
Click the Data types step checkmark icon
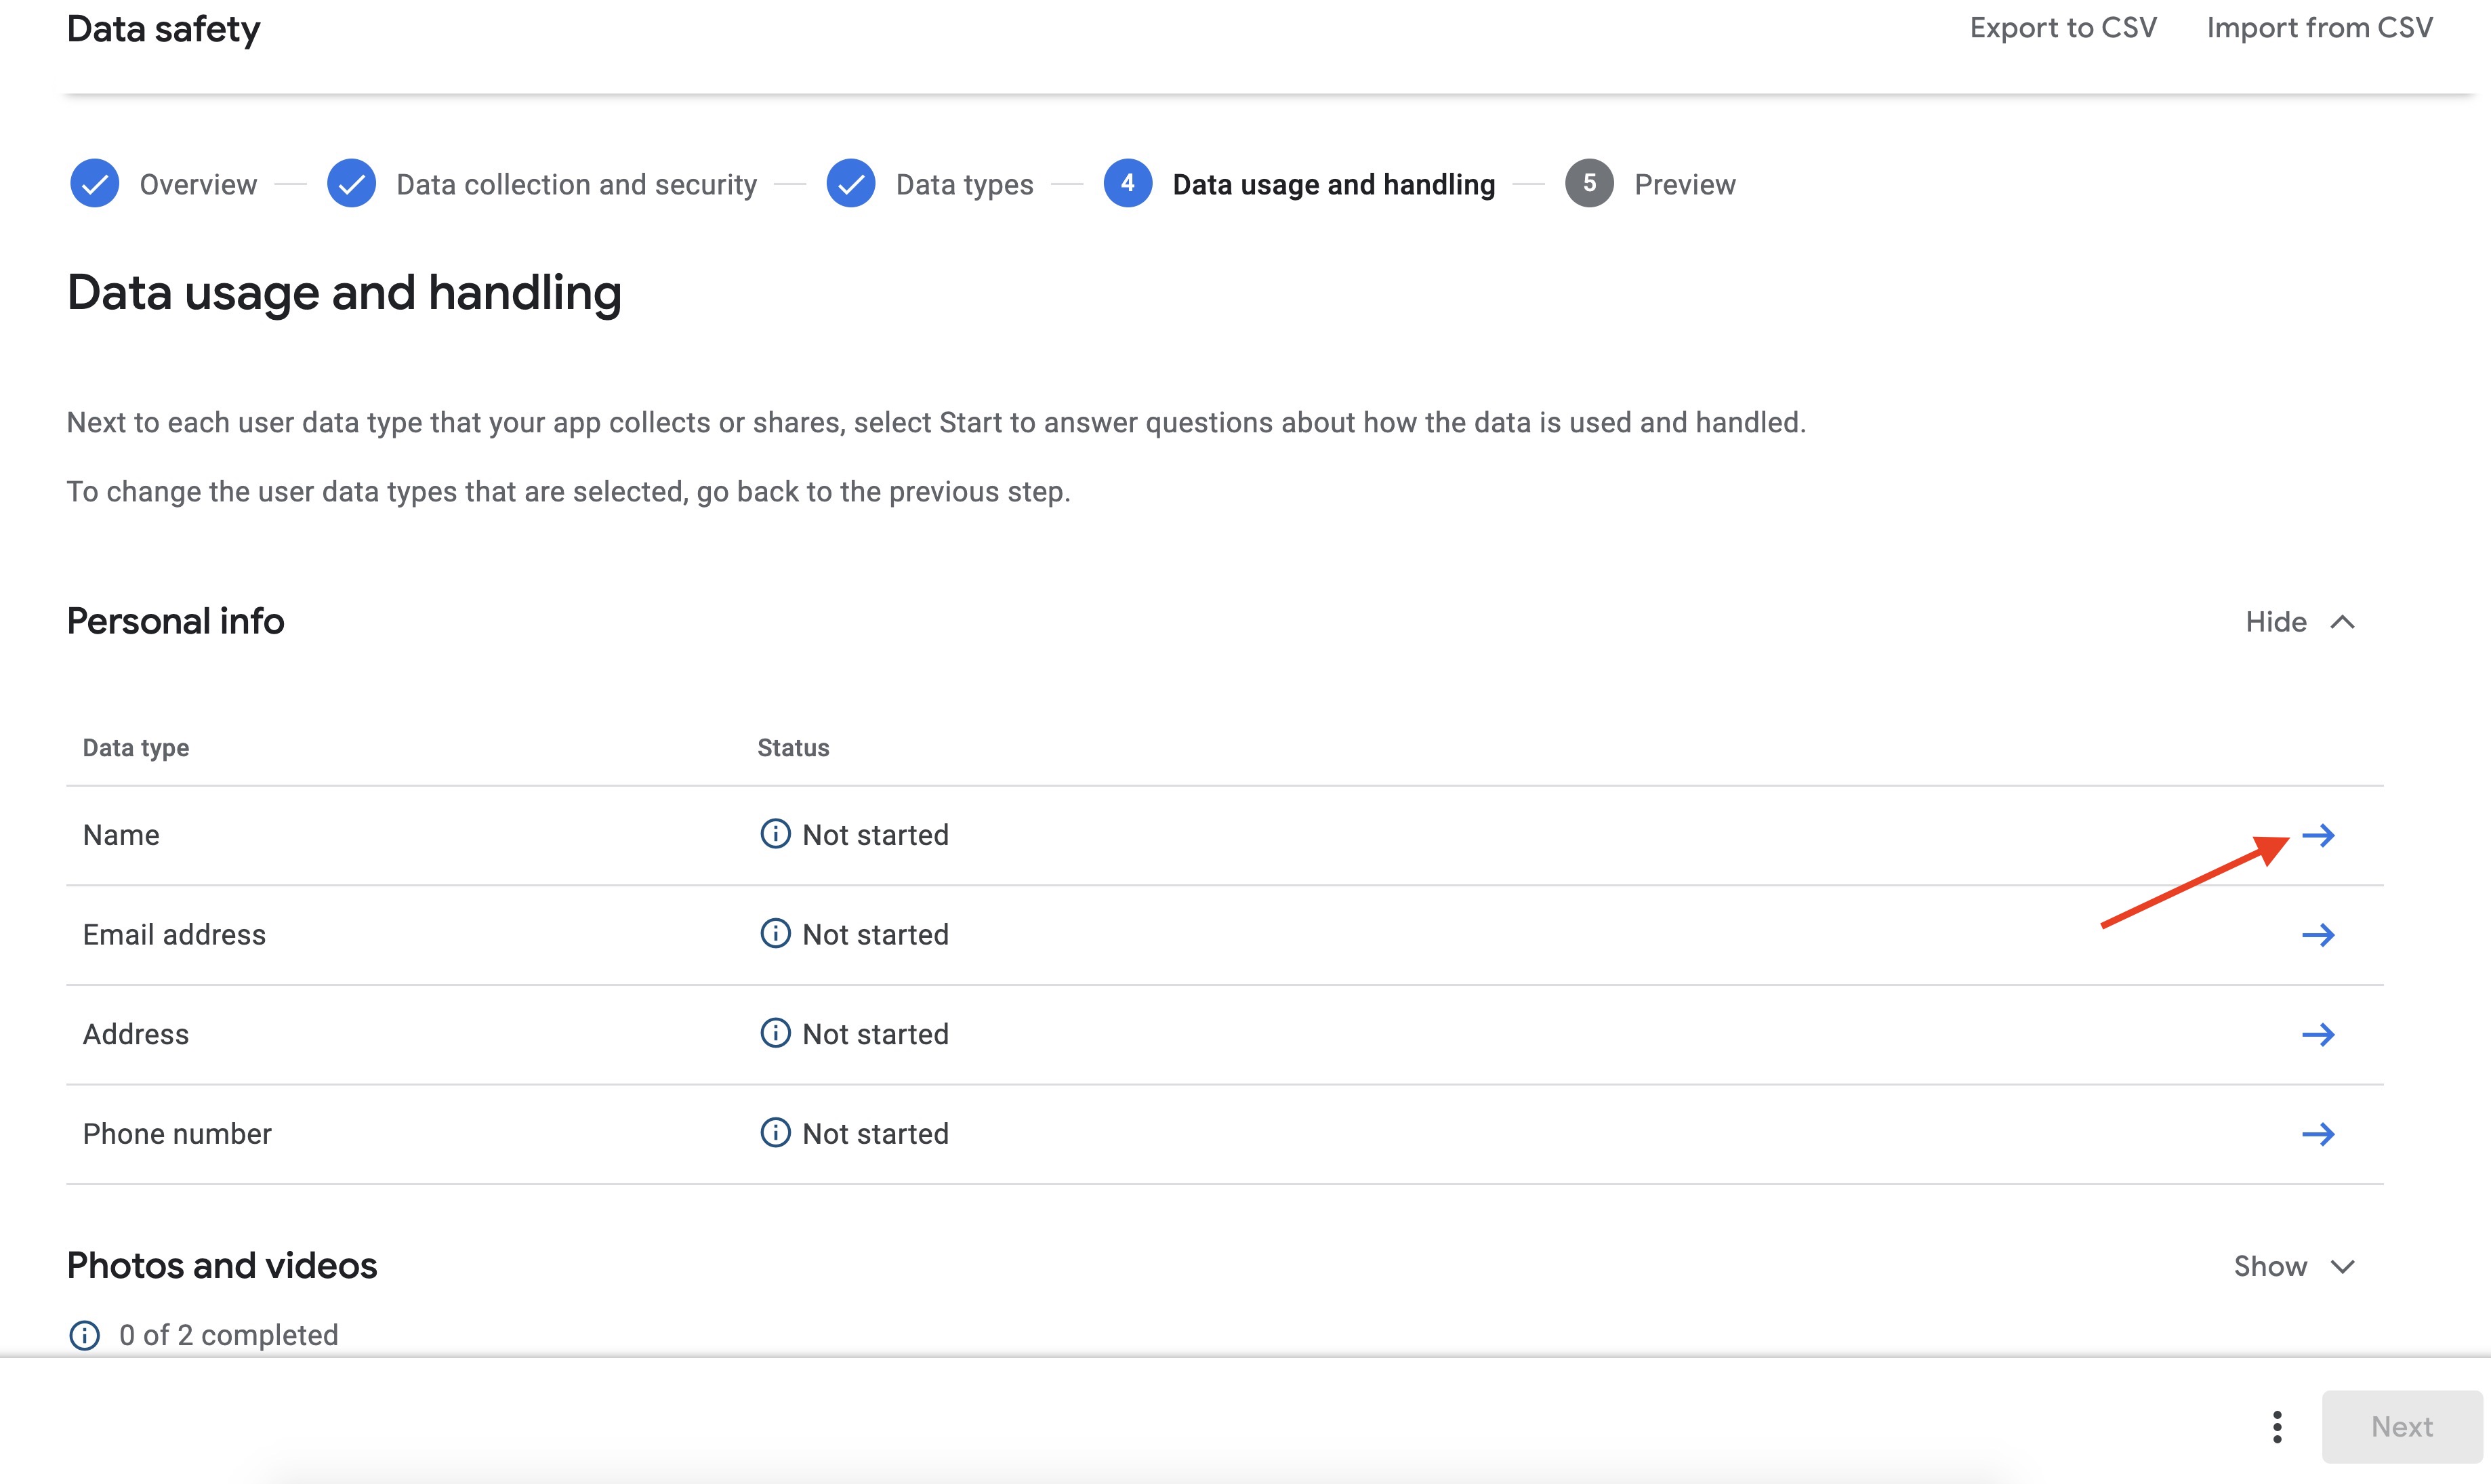click(x=851, y=184)
